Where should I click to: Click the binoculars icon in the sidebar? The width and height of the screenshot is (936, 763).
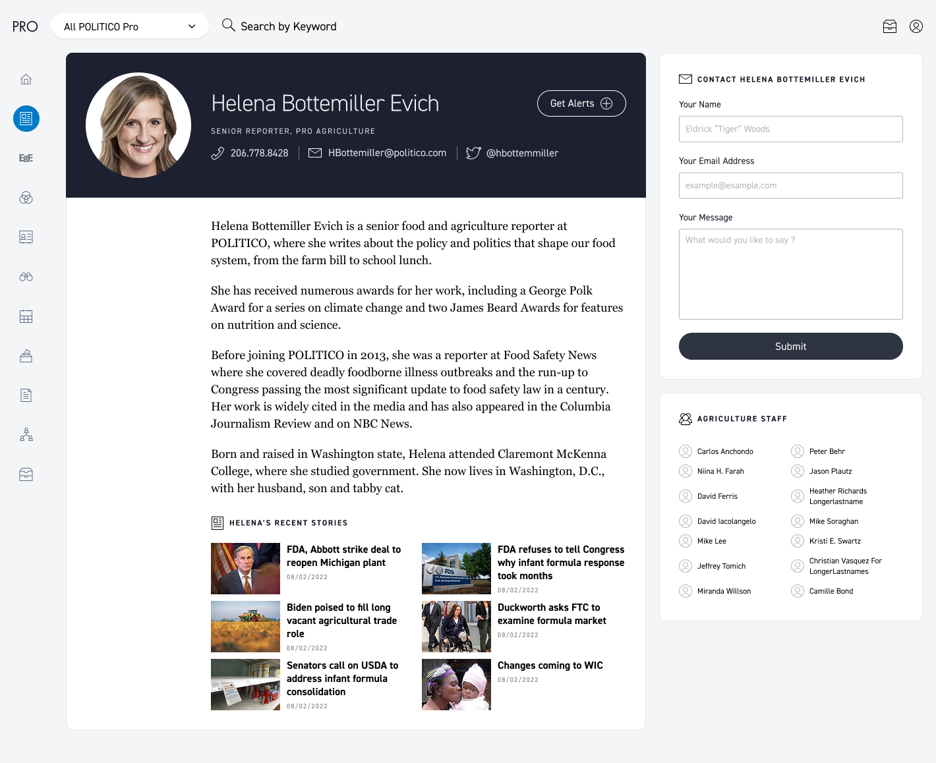point(26,277)
